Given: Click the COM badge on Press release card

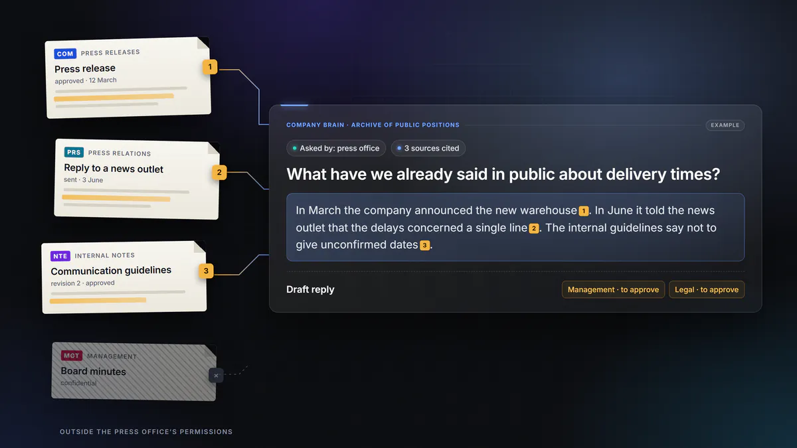Looking at the screenshot, I should [x=66, y=54].
